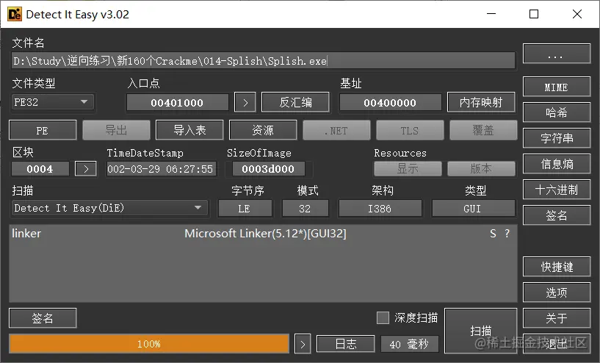This screenshot has height=363, width=600.
Task: Open the 快捷键 shortcuts button
Action: (x=557, y=267)
